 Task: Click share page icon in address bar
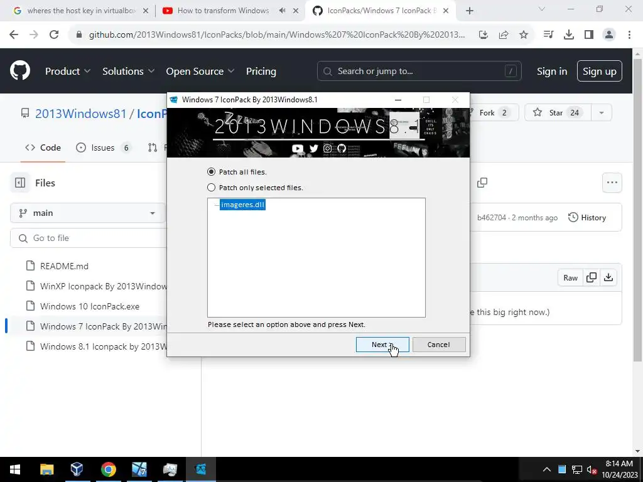tap(504, 35)
